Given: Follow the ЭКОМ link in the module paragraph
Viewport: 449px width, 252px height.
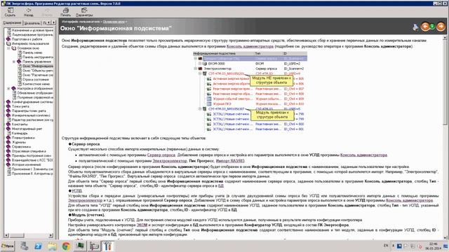Looking at the screenshot, I should click(x=142, y=225).
